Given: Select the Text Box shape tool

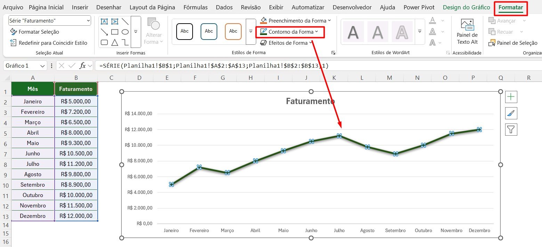Looking at the screenshot, I should 104,21.
